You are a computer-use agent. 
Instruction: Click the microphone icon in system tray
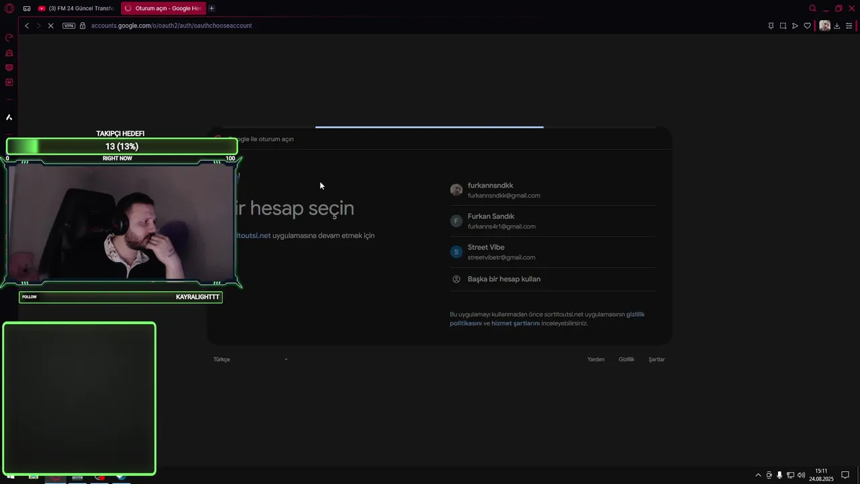pyautogui.click(x=779, y=475)
